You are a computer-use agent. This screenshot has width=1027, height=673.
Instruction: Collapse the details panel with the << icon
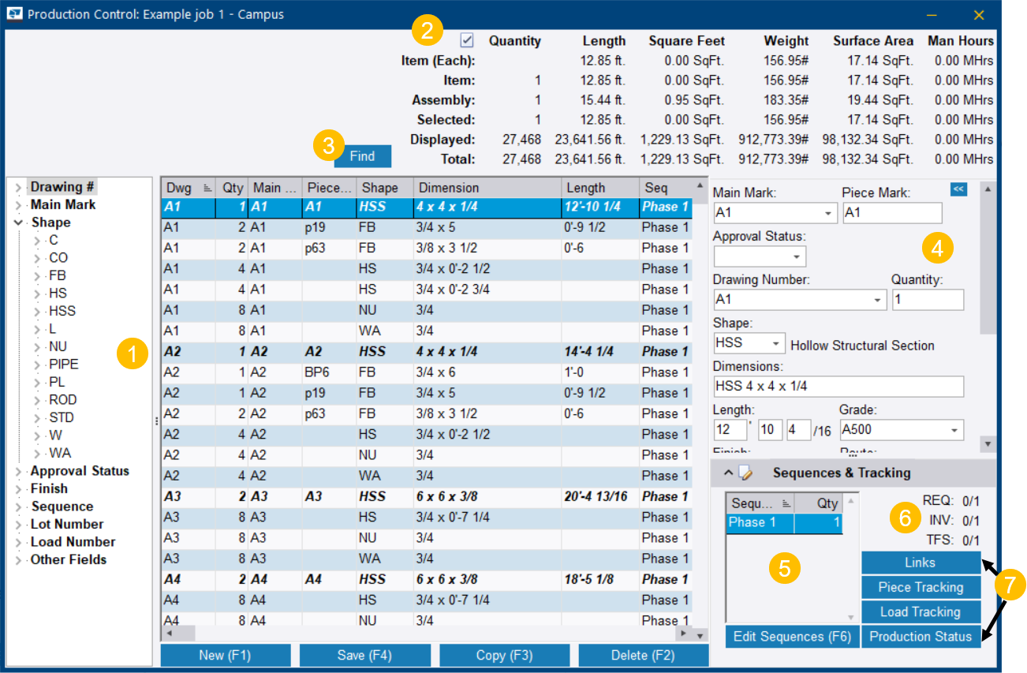[x=958, y=190]
